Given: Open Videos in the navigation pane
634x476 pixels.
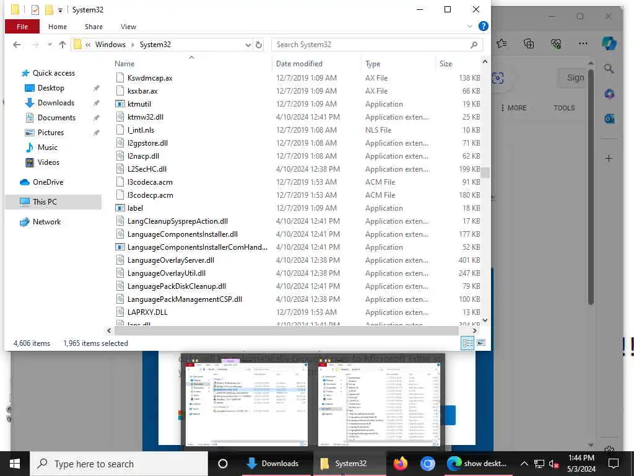Looking at the screenshot, I should pos(48,162).
